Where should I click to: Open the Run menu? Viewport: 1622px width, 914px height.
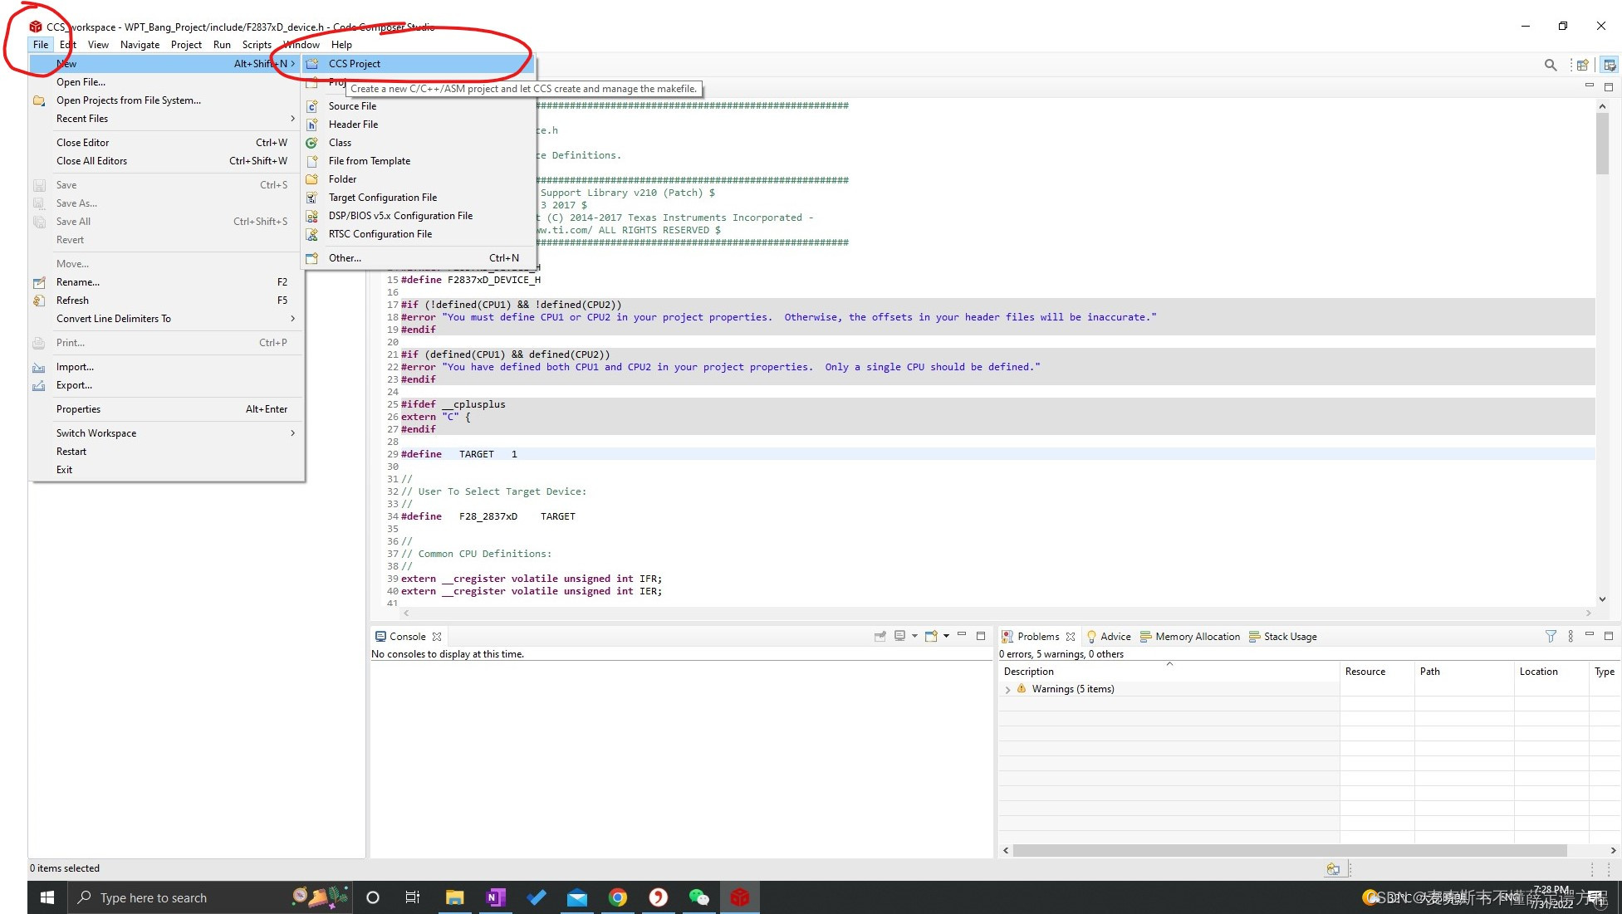[222, 45]
